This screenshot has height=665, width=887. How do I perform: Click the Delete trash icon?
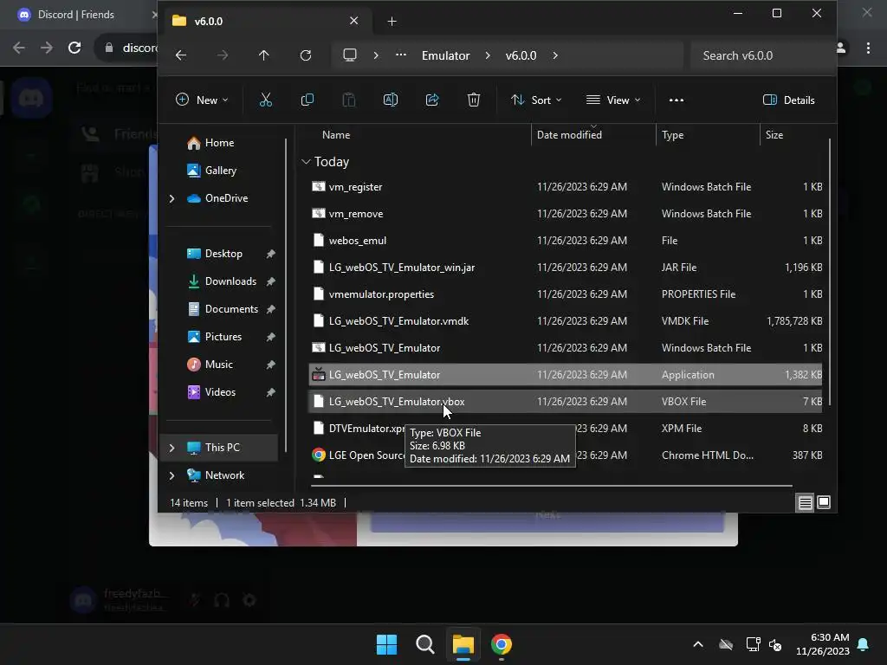coord(474,100)
